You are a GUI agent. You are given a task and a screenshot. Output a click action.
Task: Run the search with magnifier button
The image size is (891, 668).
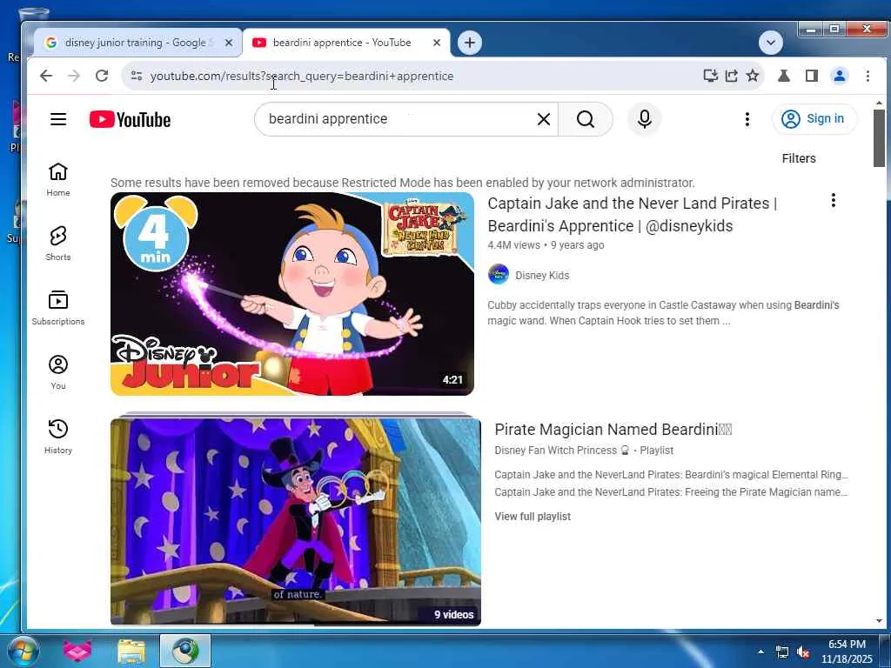click(586, 119)
